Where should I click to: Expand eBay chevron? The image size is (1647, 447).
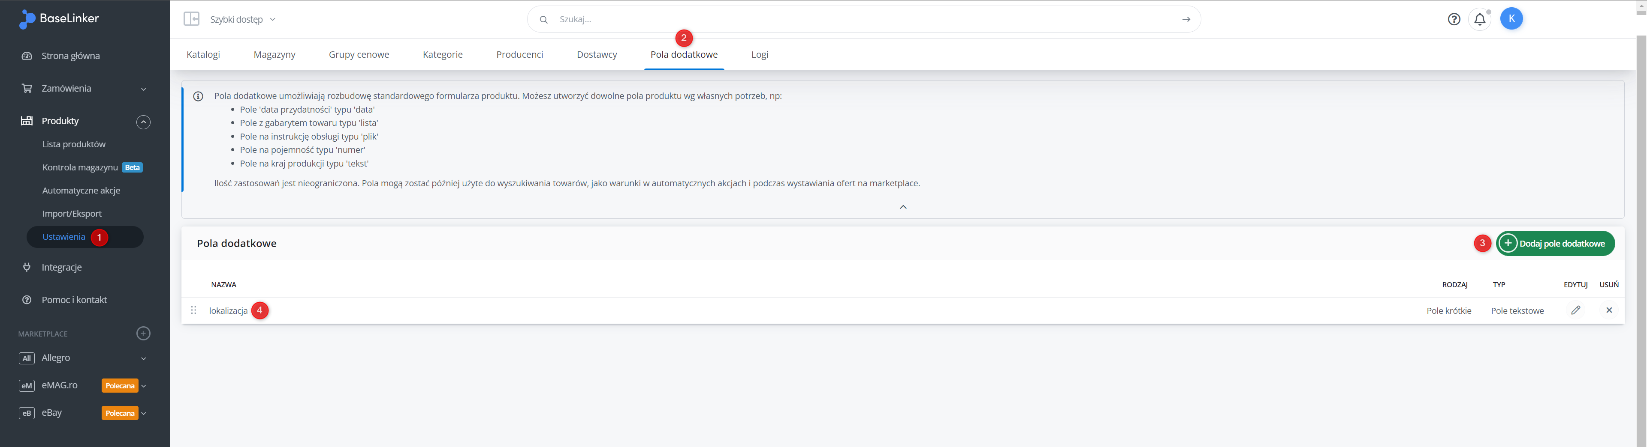coord(144,414)
